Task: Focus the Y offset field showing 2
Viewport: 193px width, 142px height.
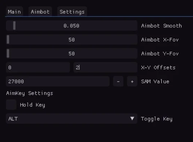Action: [x=106, y=68]
